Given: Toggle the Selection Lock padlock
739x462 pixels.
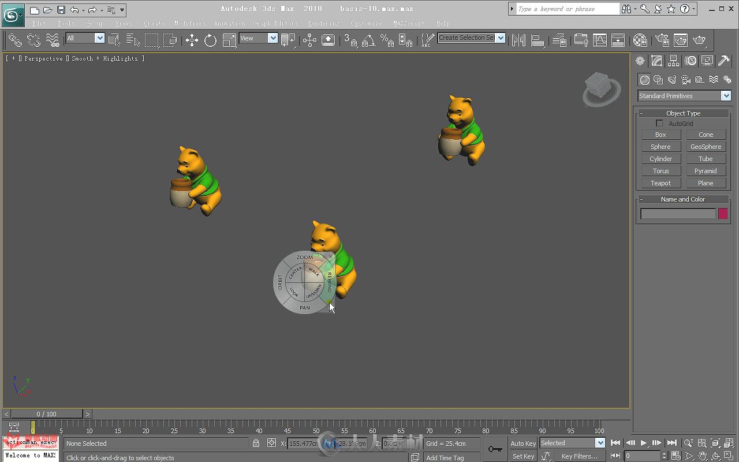Looking at the screenshot, I should (x=256, y=443).
